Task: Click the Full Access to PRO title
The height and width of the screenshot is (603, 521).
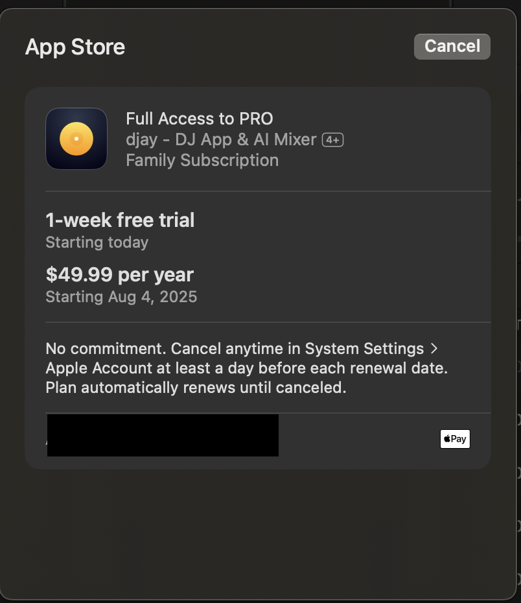Action: click(200, 119)
